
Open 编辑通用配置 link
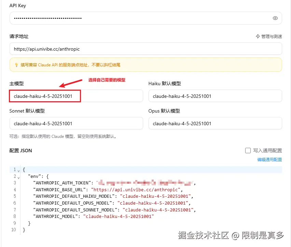click(x=269, y=159)
